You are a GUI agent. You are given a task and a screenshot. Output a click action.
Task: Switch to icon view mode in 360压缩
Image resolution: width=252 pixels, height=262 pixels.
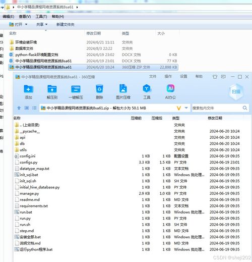tap(27, 108)
